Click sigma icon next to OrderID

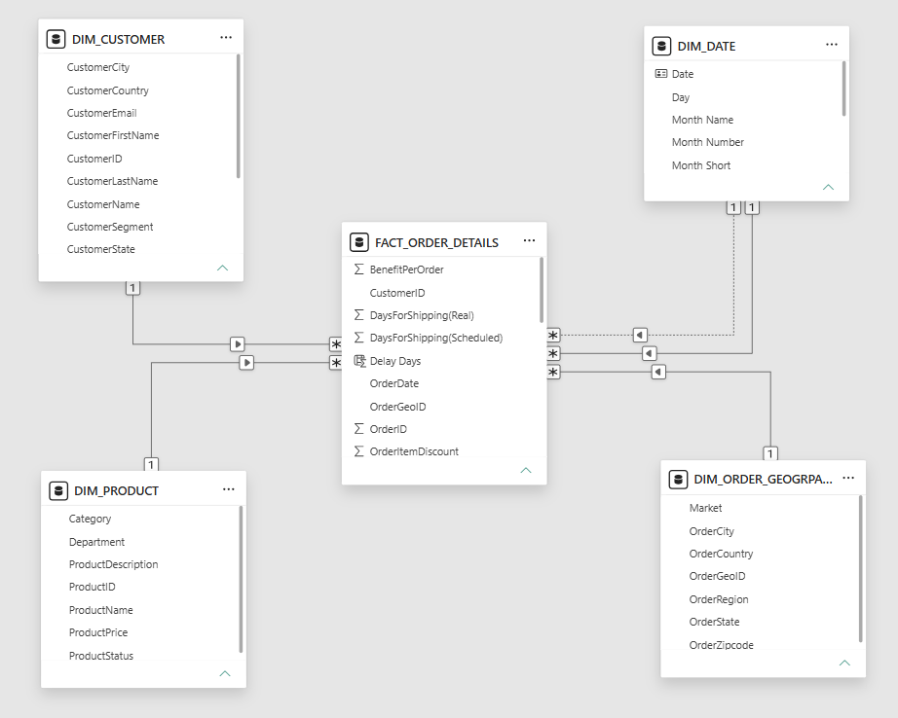point(359,428)
